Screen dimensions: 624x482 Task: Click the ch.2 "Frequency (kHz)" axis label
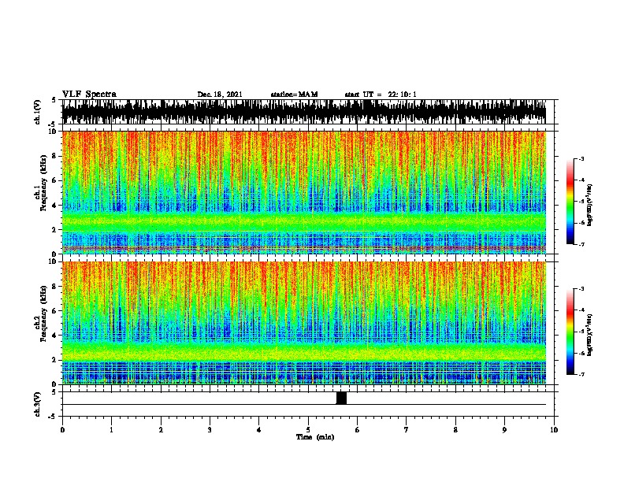click(x=43, y=313)
